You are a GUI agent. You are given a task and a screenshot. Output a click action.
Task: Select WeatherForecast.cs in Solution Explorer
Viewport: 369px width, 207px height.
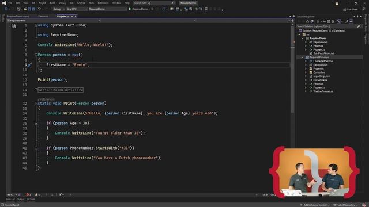click(x=323, y=91)
